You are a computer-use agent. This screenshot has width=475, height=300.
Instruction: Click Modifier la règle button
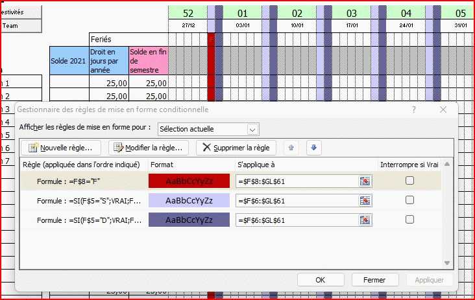[149, 148]
